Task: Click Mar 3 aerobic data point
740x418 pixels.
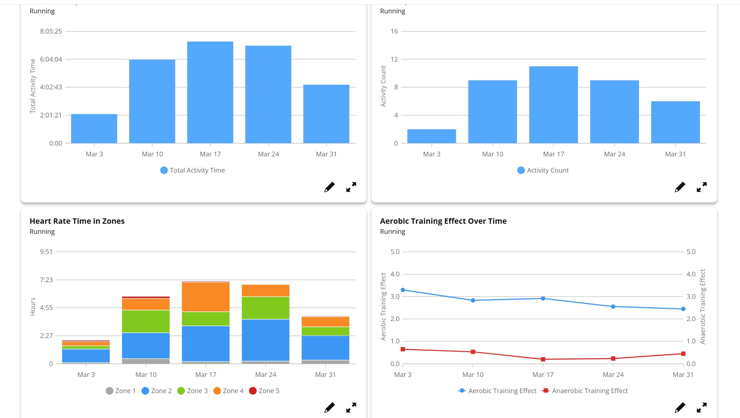Action: coord(403,290)
